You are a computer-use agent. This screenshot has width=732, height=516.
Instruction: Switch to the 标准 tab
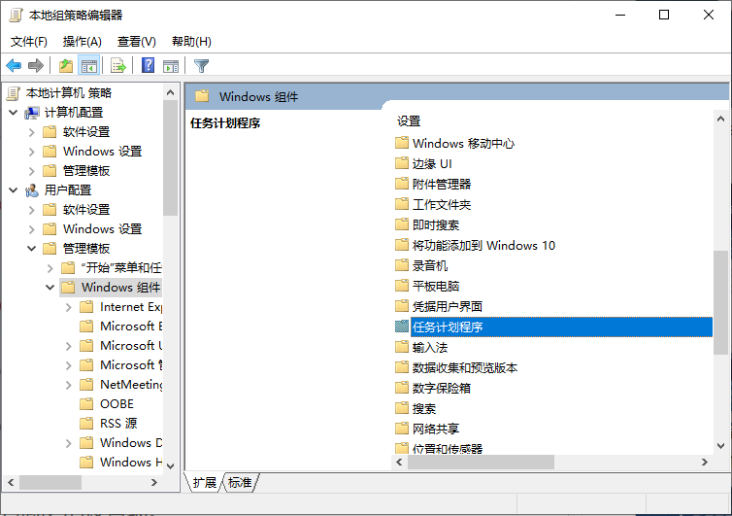pyautogui.click(x=240, y=483)
